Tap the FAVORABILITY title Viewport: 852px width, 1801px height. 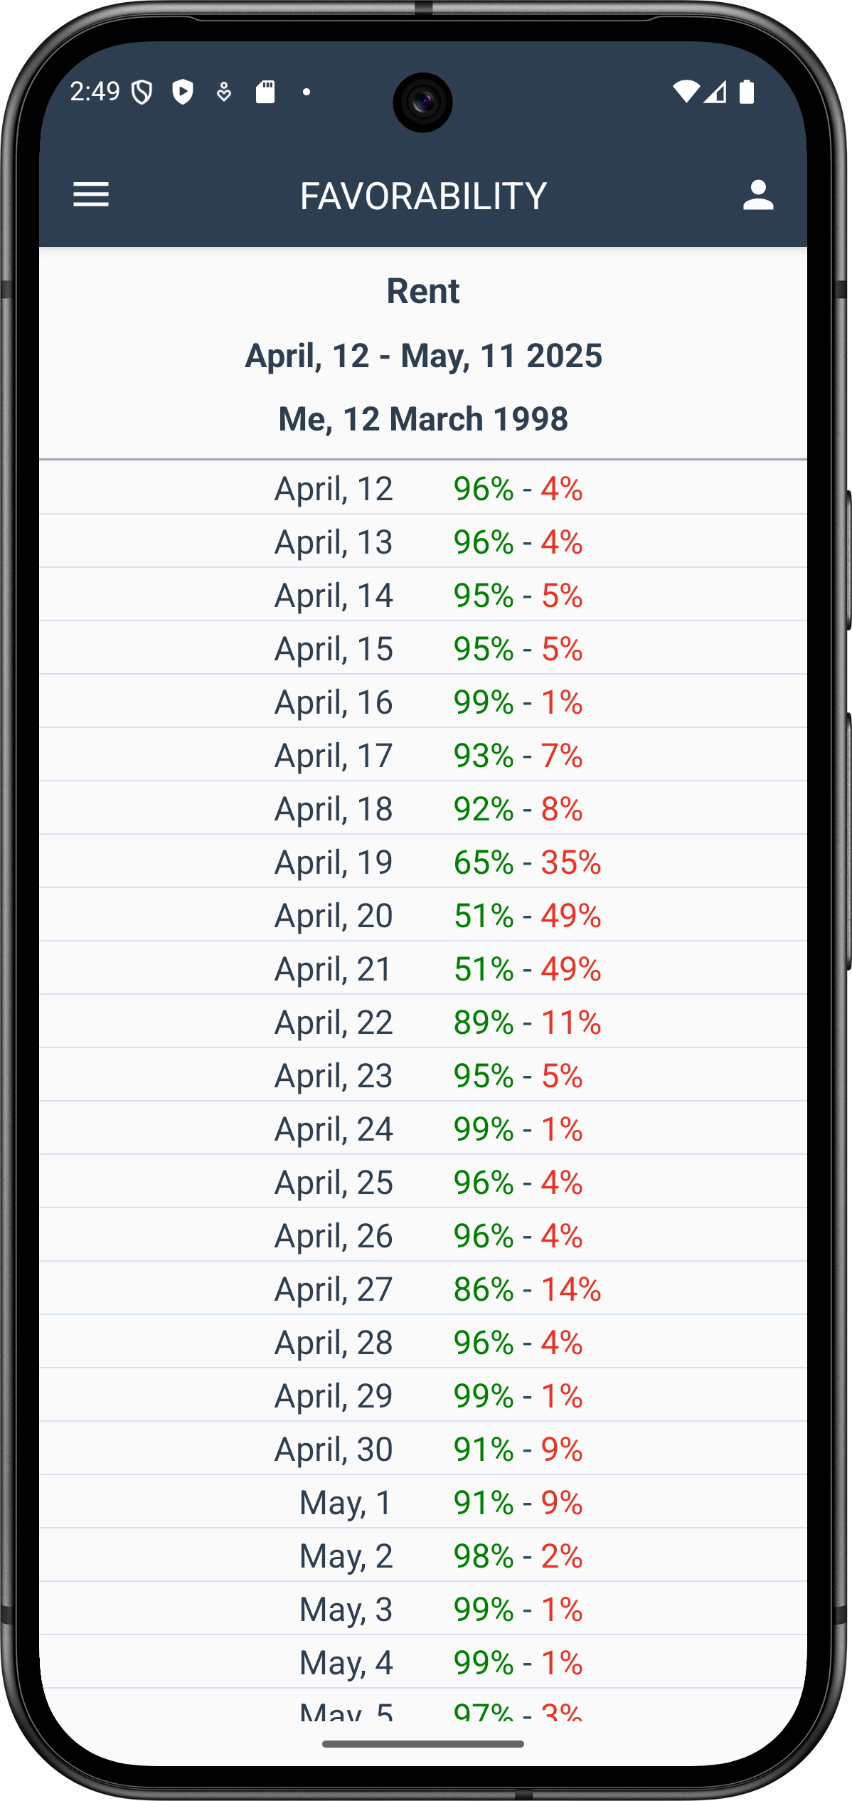point(423,196)
